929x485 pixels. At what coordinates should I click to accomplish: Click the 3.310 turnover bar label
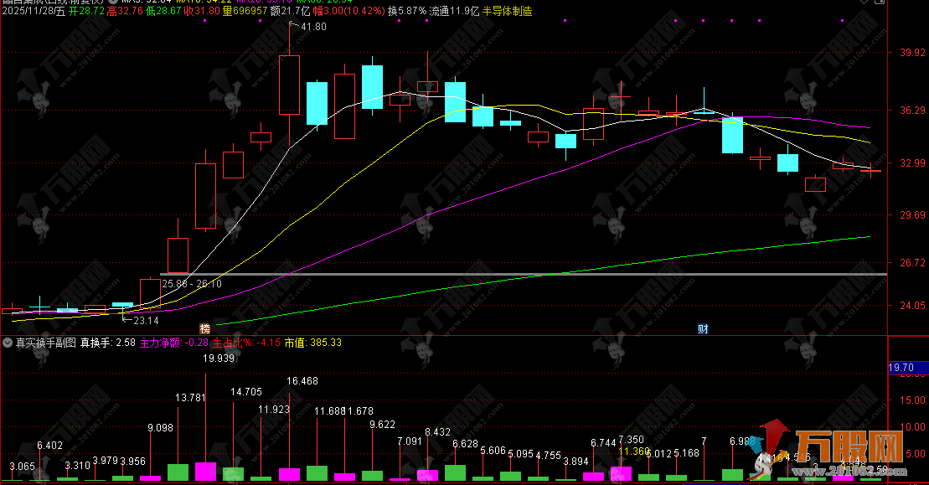click(78, 466)
